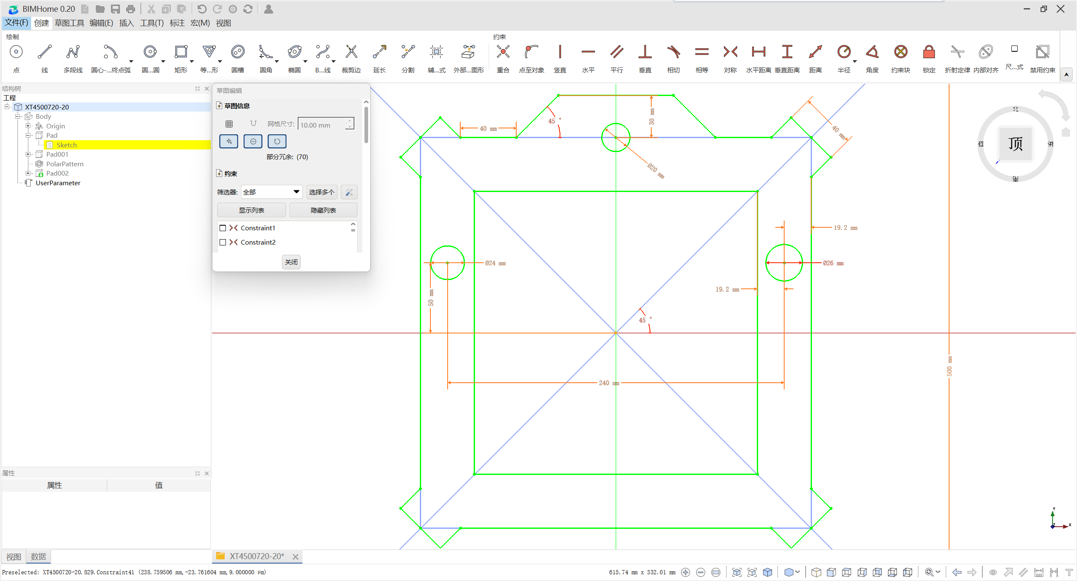This screenshot has width=1077, height=581.
Task: Select the point (点) drawing tool
Action: point(16,58)
